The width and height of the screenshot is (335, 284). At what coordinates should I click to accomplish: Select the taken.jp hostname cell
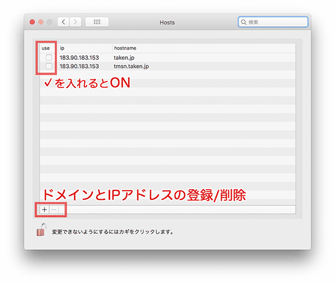click(124, 57)
